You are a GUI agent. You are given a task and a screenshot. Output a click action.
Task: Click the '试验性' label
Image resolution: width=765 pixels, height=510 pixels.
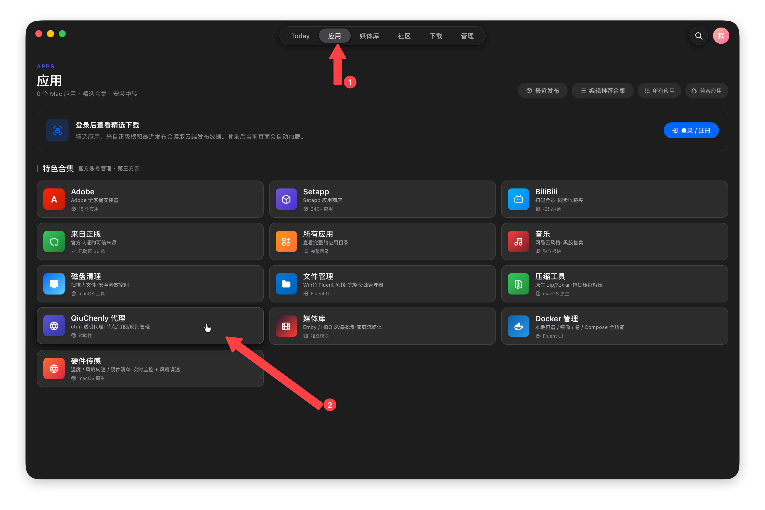click(x=85, y=335)
